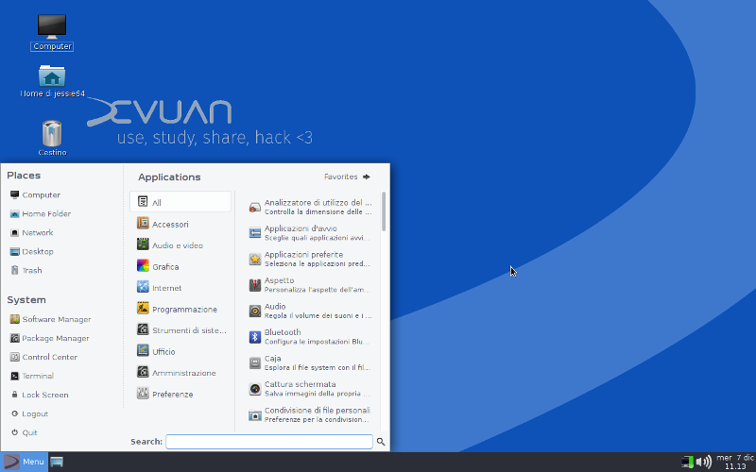Launch Analizzatore di utilizzo del disco
The width and height of the screenshot is (756, 472).
click(x=310, y=207)
